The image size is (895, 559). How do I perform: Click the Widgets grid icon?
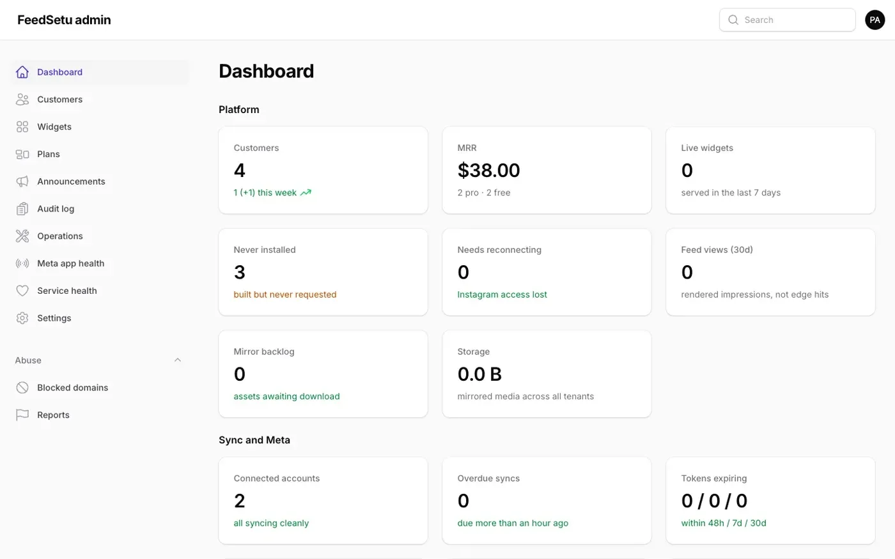coord(22,127)
